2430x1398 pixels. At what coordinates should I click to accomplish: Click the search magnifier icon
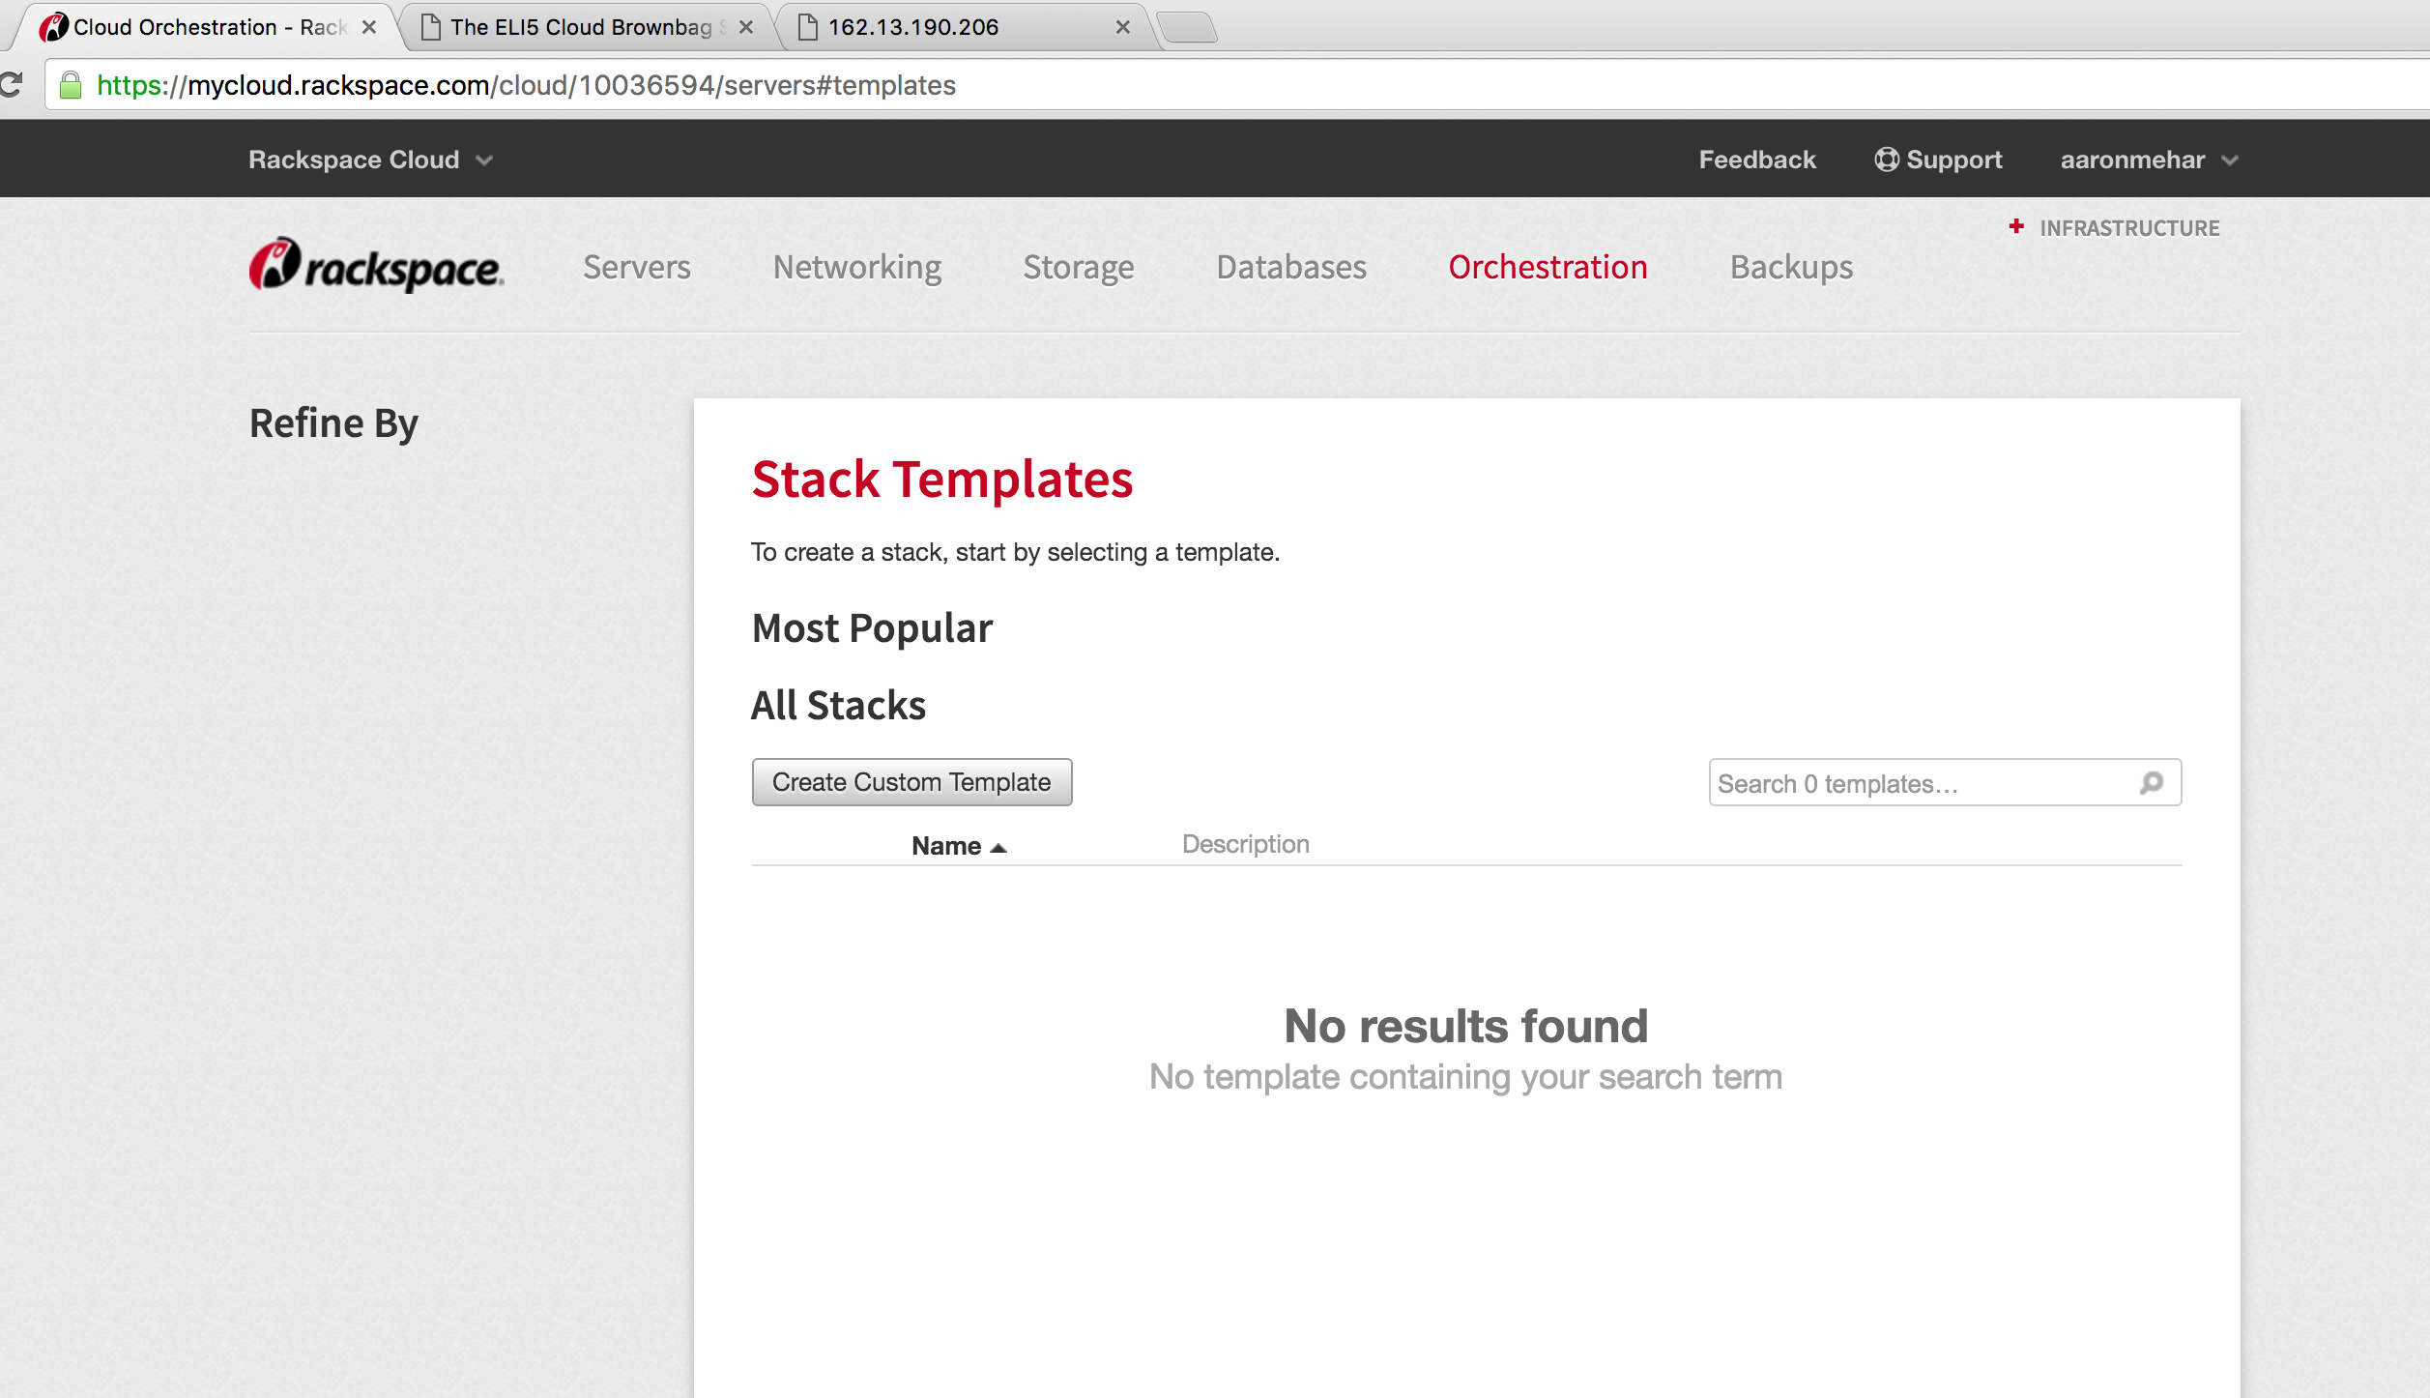tap(2152, 782)
